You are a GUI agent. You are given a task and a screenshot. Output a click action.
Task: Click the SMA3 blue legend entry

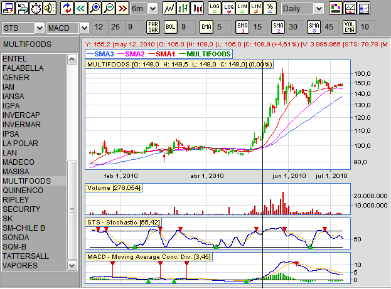(x=100, y=54)
